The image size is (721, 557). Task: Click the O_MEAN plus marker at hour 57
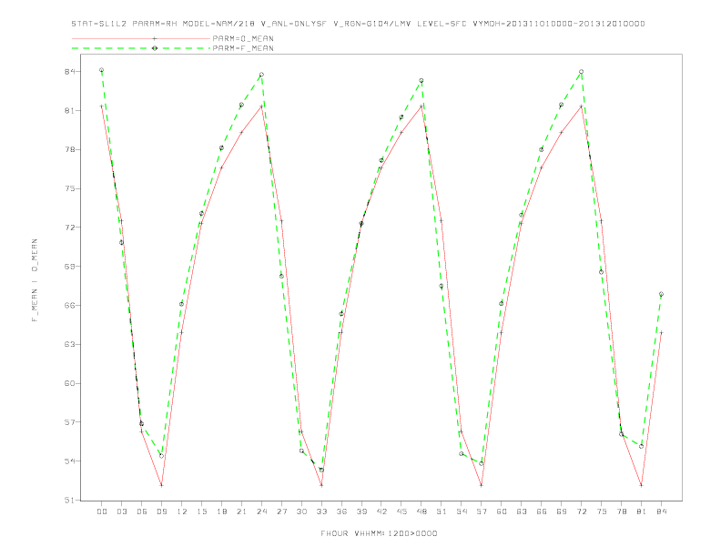pyautogui.click(x=482, y=485)
